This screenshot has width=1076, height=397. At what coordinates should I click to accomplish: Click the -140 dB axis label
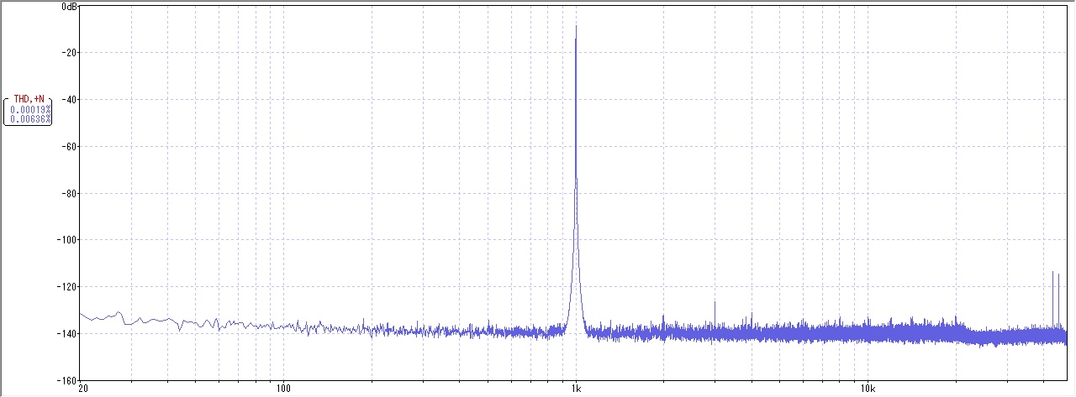pos(66,334)
